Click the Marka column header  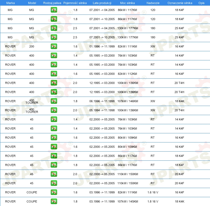(x=10, y=3)
